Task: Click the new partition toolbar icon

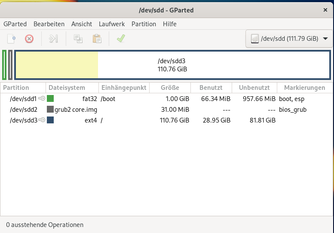Action: click(11, 39)
